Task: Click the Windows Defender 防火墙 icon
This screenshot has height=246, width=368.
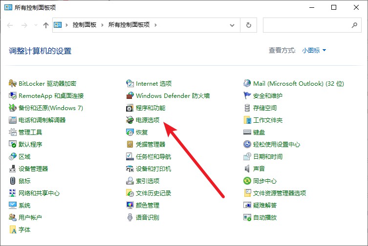Action: click(x=130, y=95)
